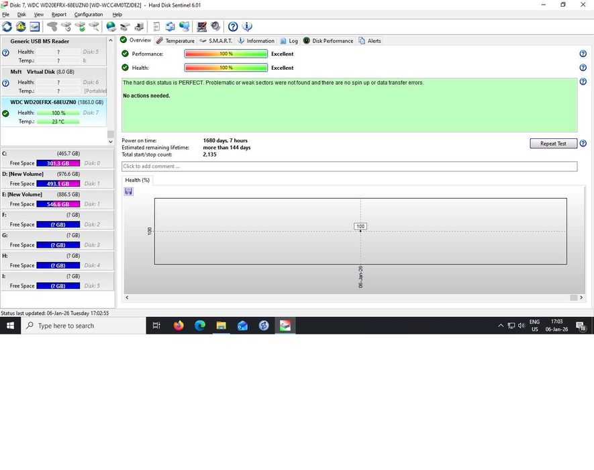Click D: New Volume free space bar

click(x=58, y=183)
